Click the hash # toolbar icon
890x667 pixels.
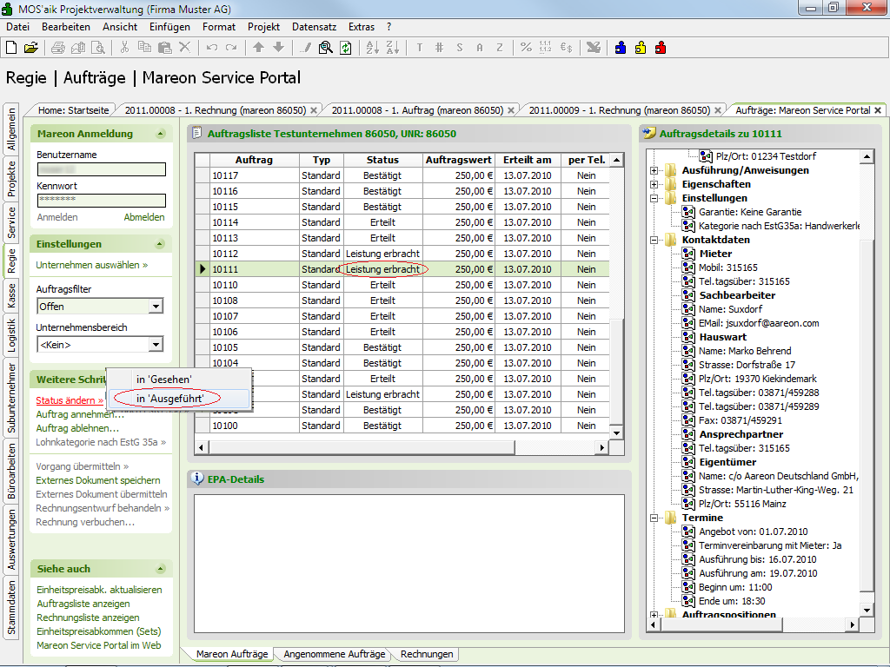[439, 48]
